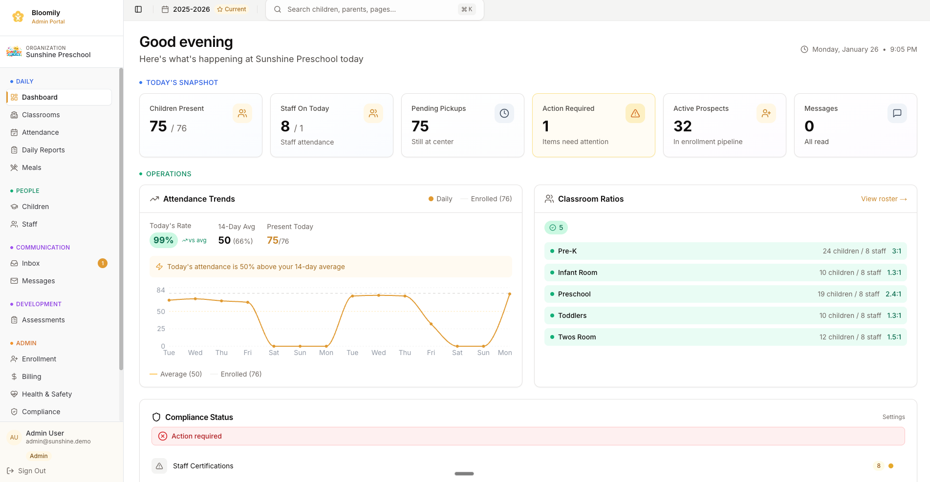
Task: Open Classrooms in the sidebar
Action: coord(41,115)
